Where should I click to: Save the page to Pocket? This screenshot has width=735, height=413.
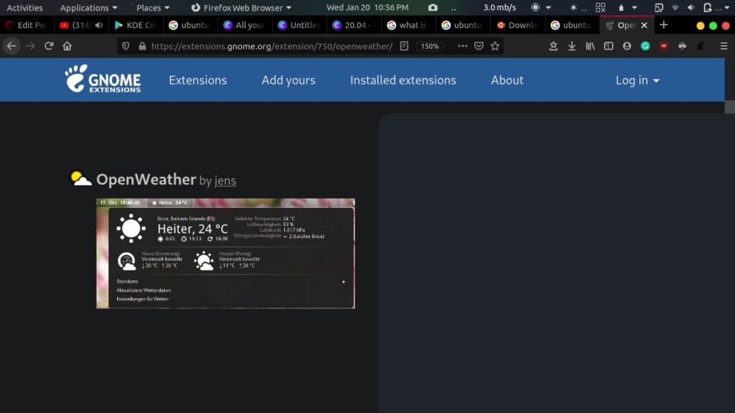tap(479, 46)
